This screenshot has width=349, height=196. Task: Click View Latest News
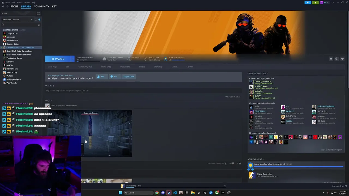coord(233,97)
